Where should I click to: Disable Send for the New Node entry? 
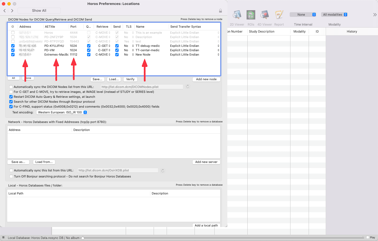[x=116, y=54]
